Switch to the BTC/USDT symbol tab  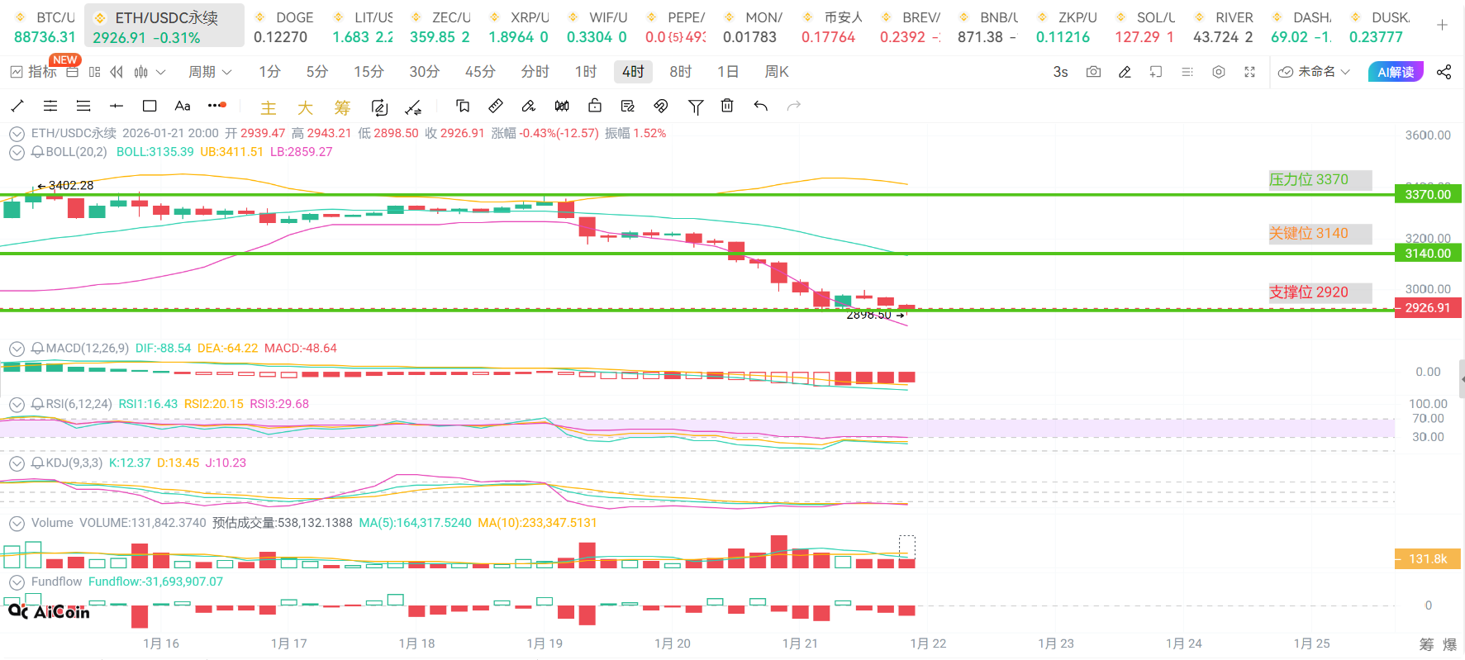point(45,27)
